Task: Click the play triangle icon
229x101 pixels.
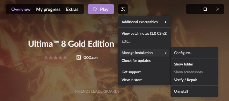Action: 95,9
